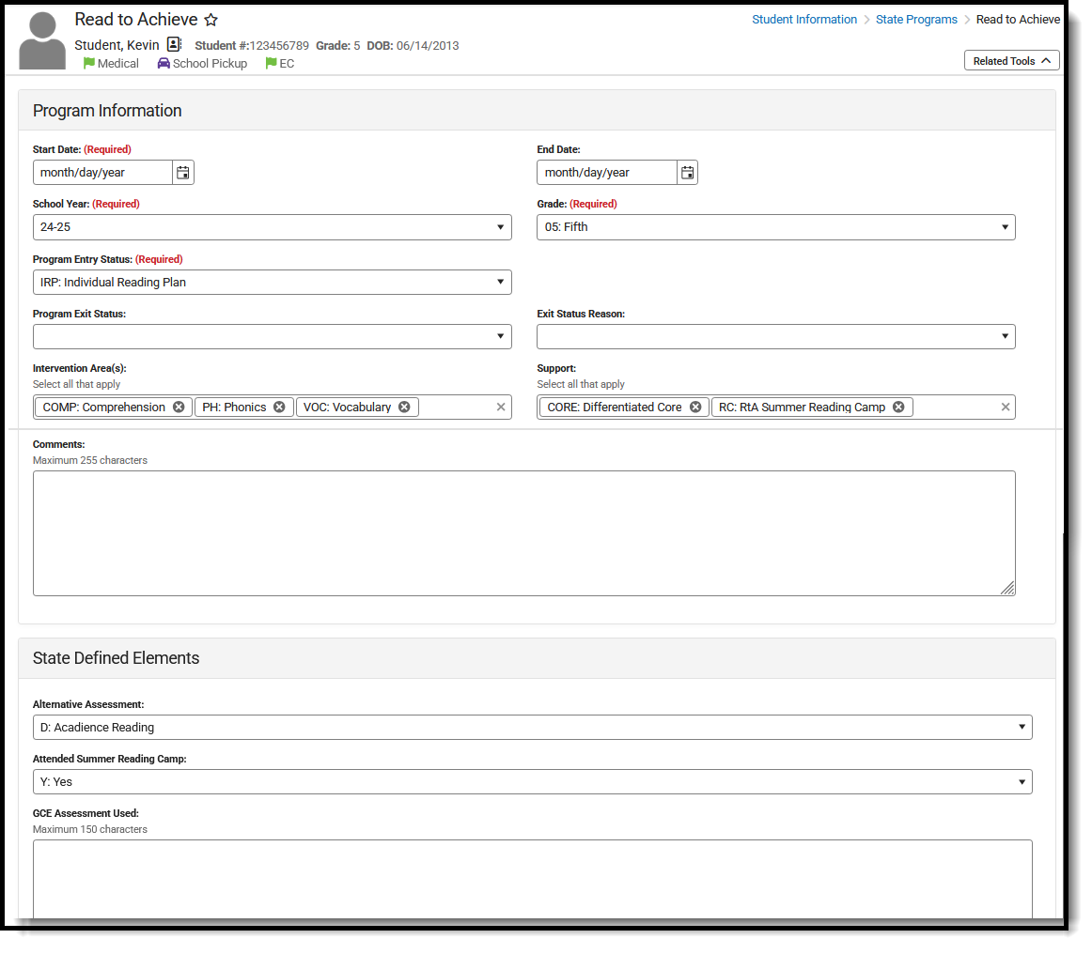Image resolution: width=1092 pixels, height=954 pixels.
Task: Clear all Support selections
Action: pos(1006,408)
